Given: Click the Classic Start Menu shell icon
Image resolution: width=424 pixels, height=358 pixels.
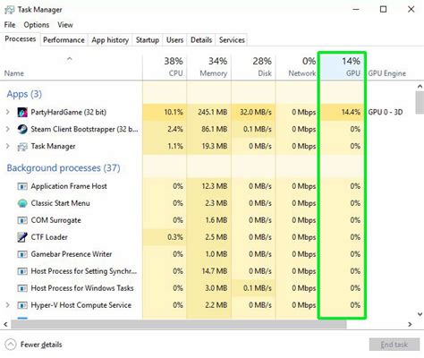Looking at the screenshot, I should tap(22, 203).
